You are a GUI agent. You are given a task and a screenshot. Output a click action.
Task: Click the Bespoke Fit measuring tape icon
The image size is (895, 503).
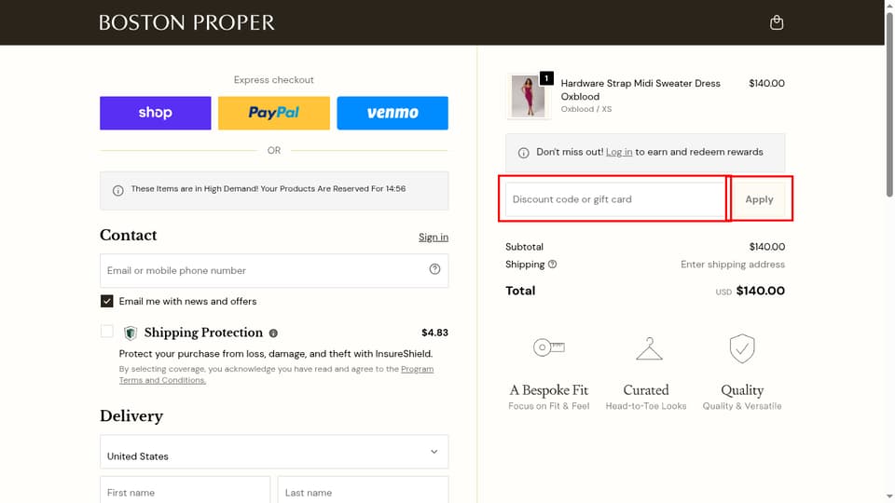pyautogui.click(x=548, y=347)
